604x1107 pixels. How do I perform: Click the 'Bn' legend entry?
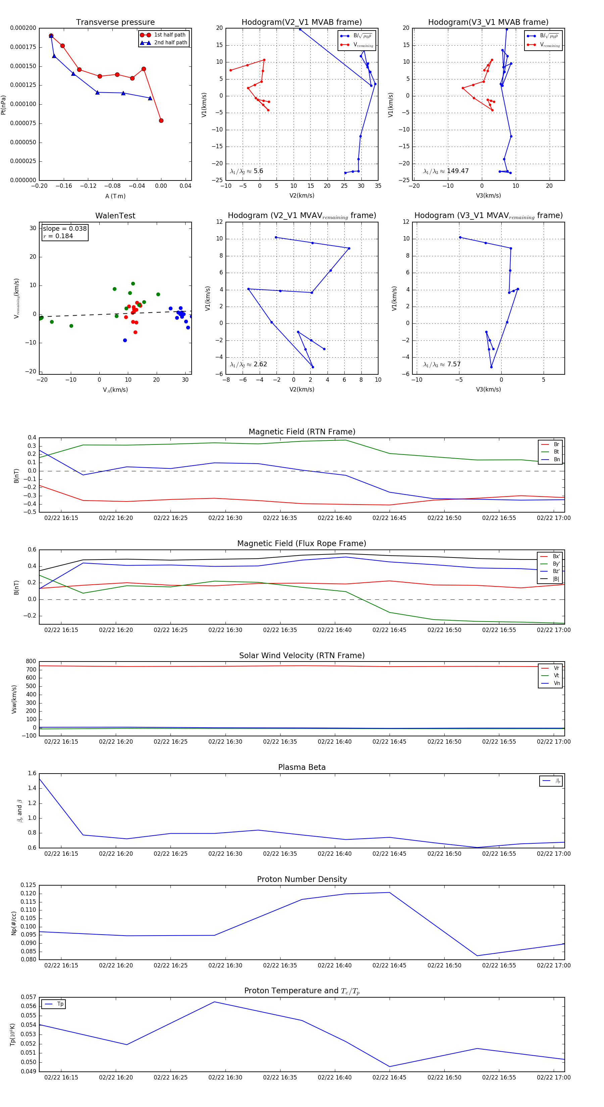coord(550,459)
